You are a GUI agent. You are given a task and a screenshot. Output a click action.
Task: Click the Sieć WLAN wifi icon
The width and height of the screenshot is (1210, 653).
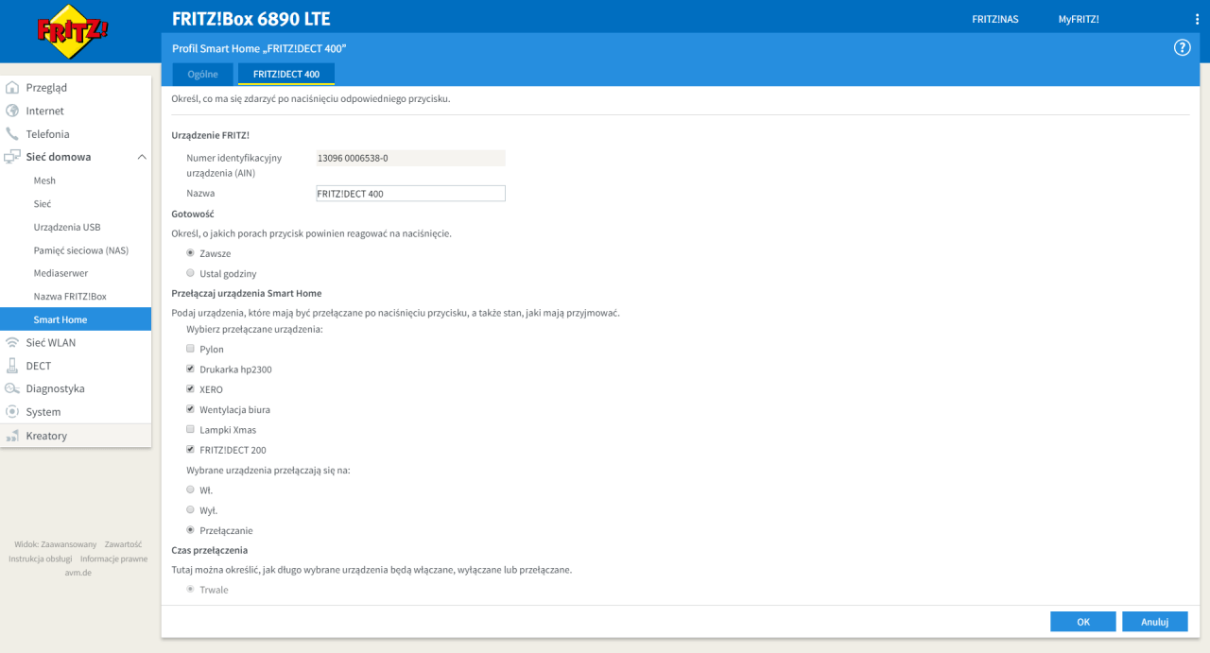(x=12, y=343)
